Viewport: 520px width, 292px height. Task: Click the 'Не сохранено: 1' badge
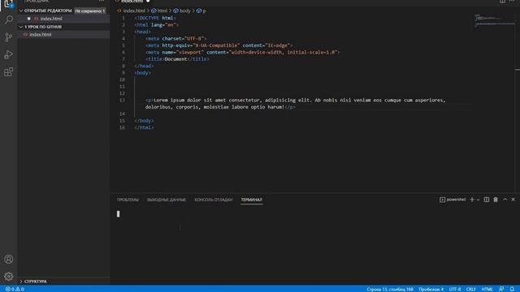pos(90,11)
